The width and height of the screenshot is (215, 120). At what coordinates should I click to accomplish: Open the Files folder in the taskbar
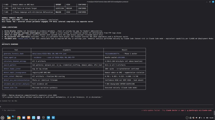(9, 118)
